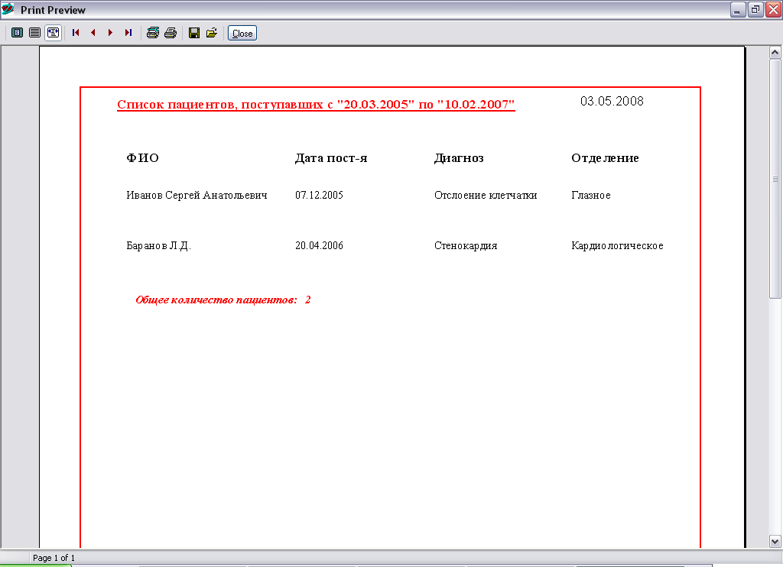The height and width of the screenshot is (567, 783).
Task: Click the Page 1 of 1 status
Action: point(54,558)
